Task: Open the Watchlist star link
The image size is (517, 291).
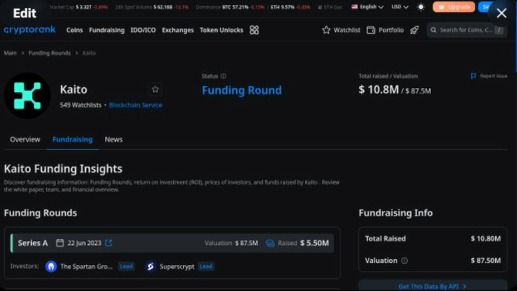Action: [x=342, y=30]
